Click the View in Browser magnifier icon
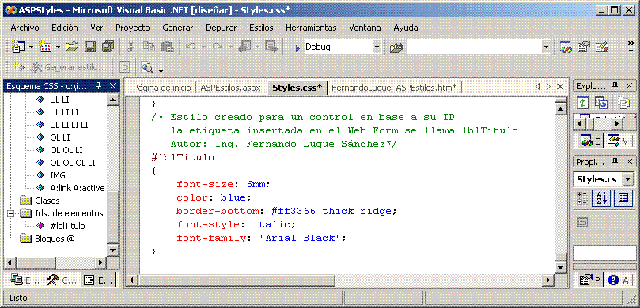 (x=147, y=68)
